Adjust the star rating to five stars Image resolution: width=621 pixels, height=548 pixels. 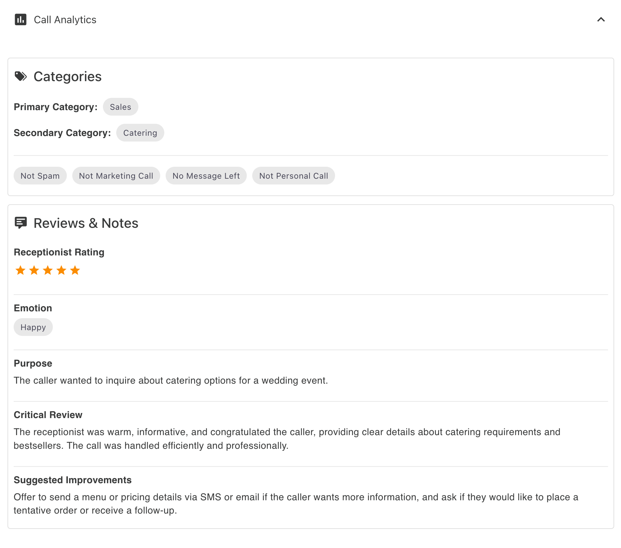pos(75,270)
